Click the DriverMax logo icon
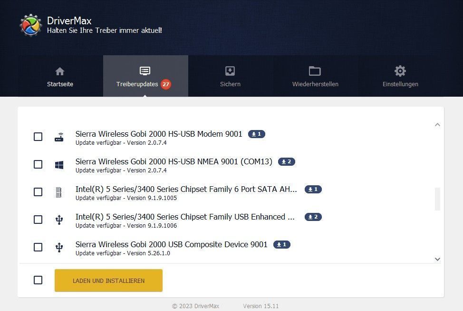The image size is (463, 311). [x=31, y=25]
